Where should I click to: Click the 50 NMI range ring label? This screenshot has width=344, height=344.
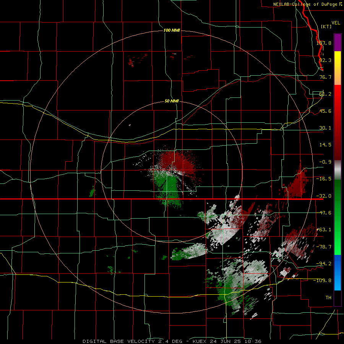pos(172,101)
